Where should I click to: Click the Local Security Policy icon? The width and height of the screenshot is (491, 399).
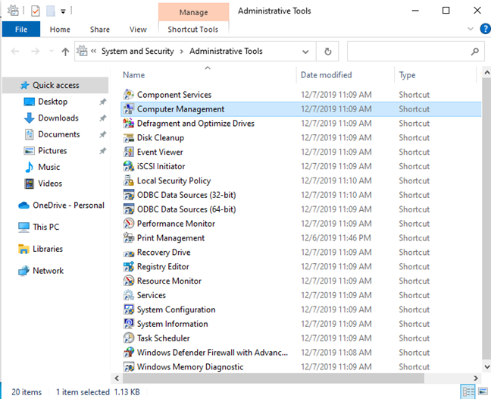pyautogui.click(x=128, y=181)
